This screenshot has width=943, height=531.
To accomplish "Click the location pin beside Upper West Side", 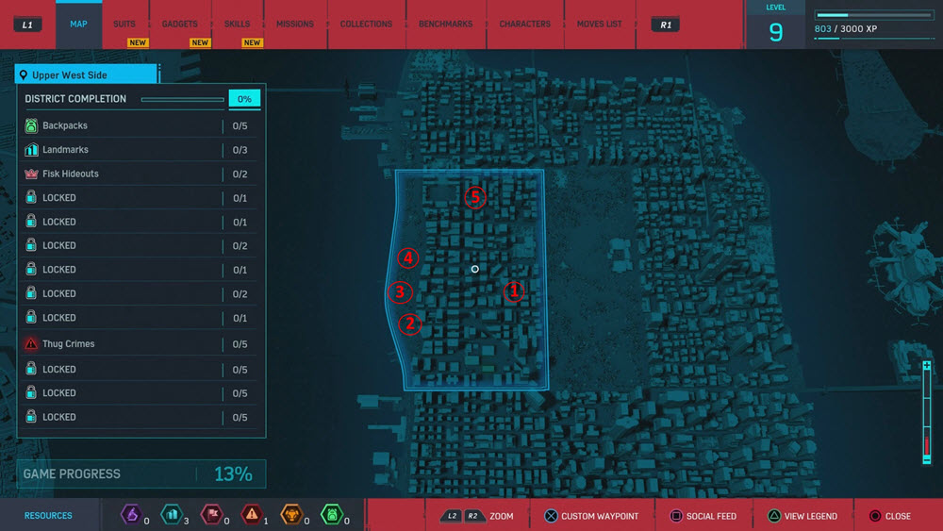I will [x=24, y=75].
